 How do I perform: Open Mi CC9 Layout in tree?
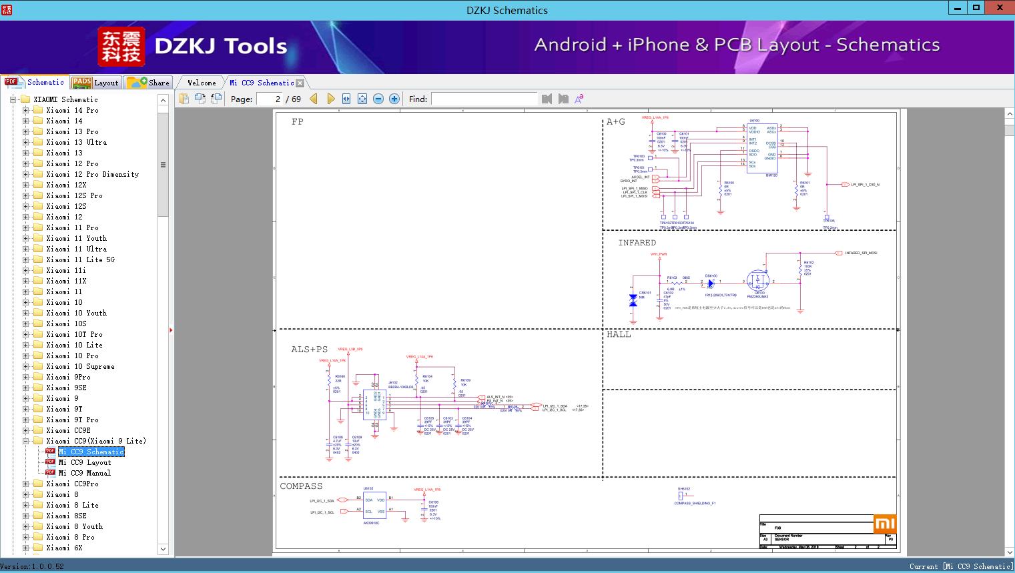pos(85,462)
